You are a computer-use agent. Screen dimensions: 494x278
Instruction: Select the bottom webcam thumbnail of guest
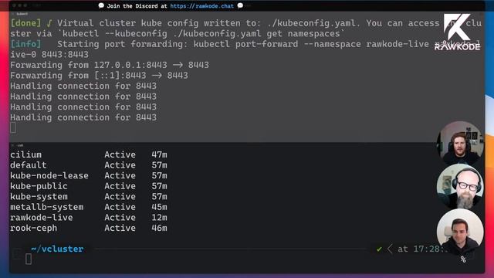(x=460, y=232)
